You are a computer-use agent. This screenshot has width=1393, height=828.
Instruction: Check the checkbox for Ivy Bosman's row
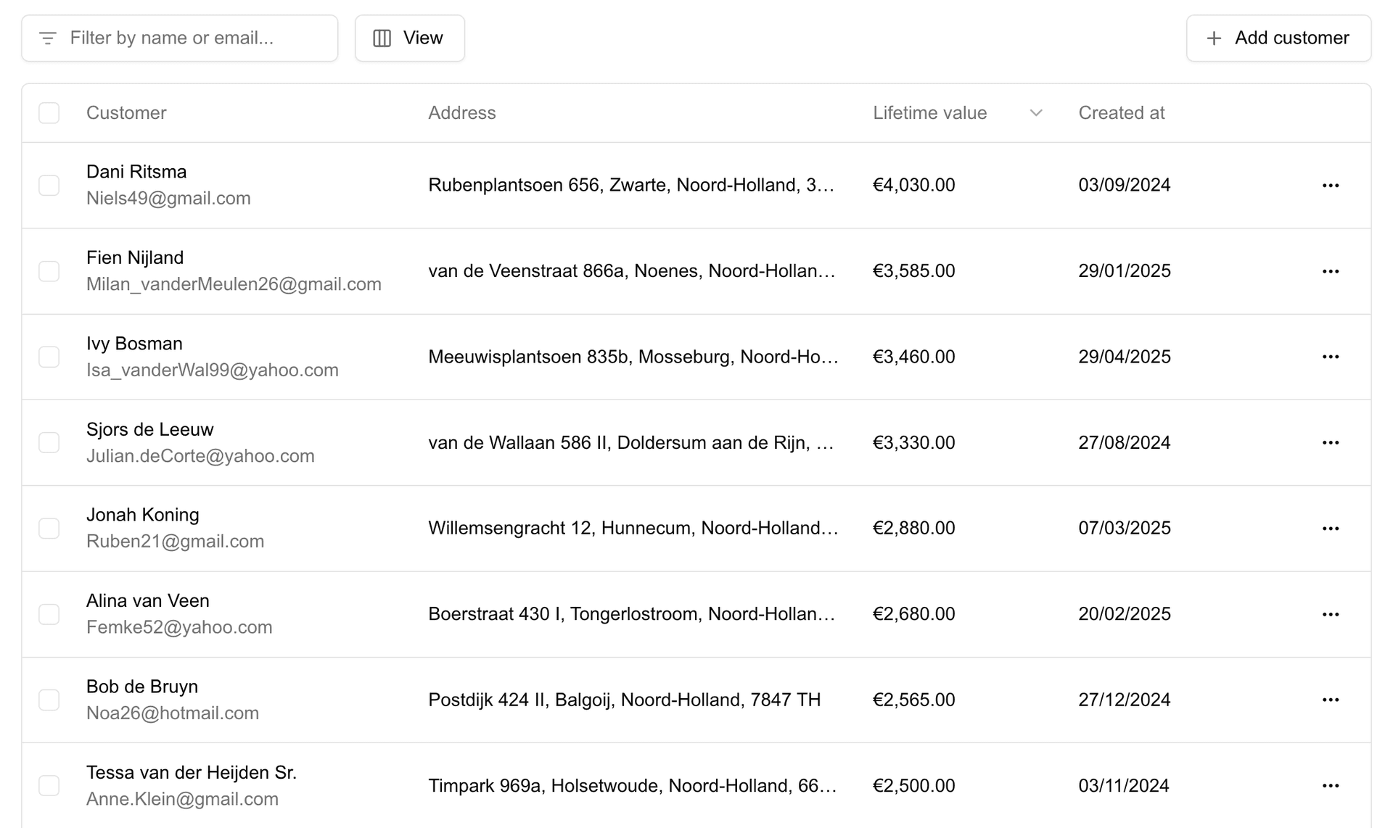(49, 356)
